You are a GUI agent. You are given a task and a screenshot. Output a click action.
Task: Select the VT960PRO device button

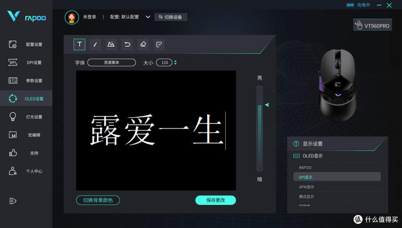(x=373, y=25)
